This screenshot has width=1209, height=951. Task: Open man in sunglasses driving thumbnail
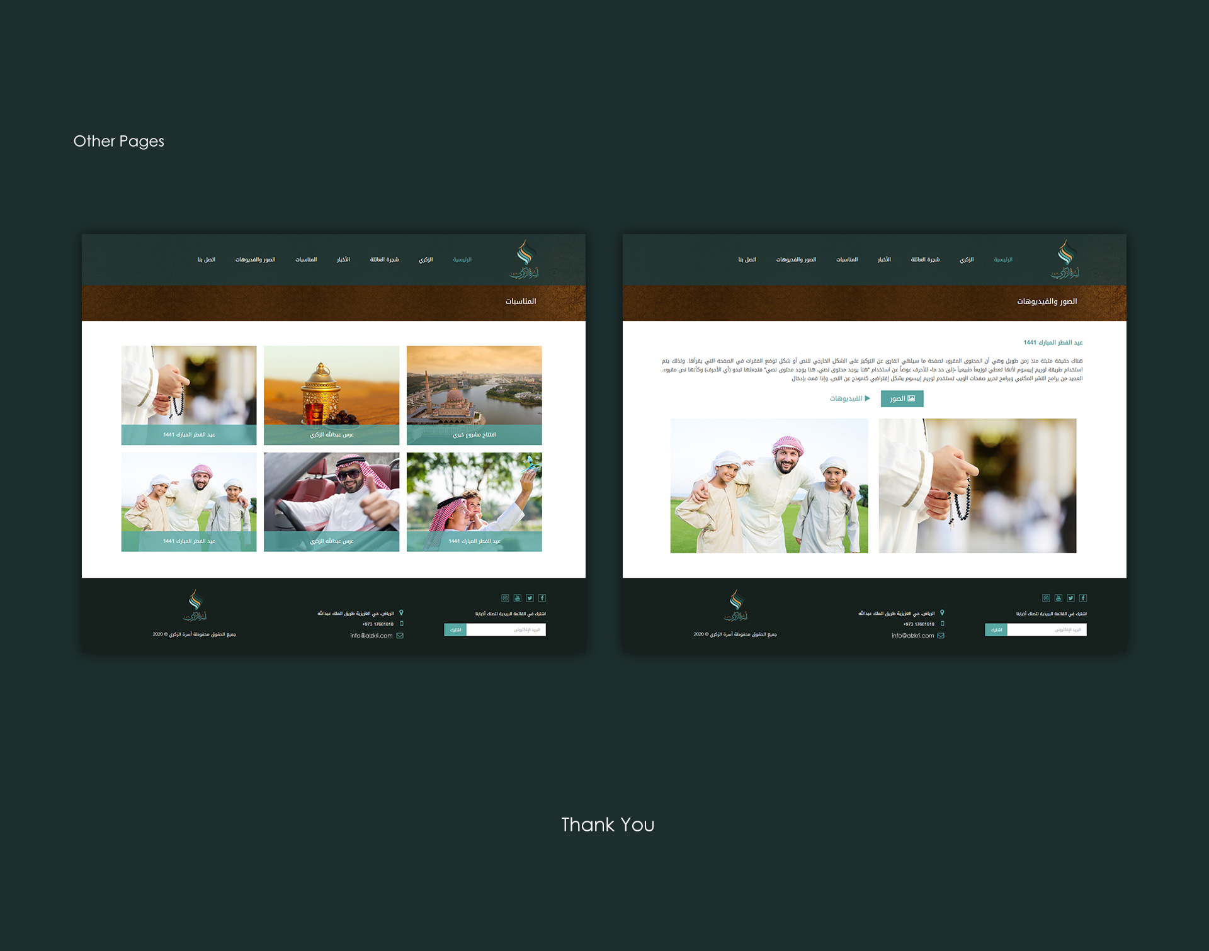tap(331, 502)
